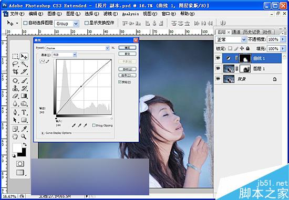
Task: Open the 图像 (Image) menu
Action: [55, 14]
